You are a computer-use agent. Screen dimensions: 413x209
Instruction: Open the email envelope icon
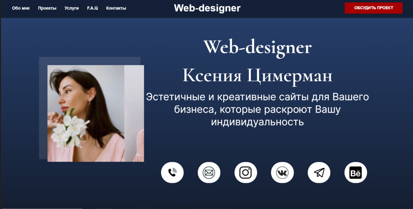point(209,173)
